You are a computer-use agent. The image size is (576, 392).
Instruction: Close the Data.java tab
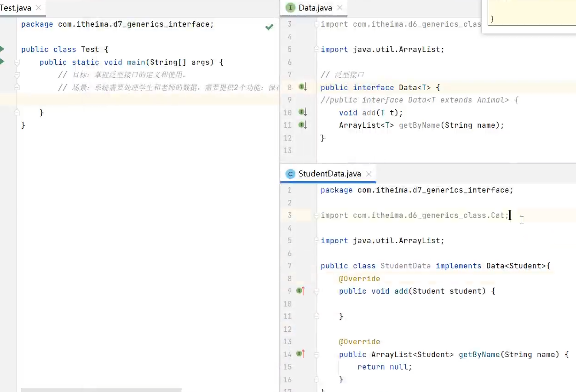340,8
